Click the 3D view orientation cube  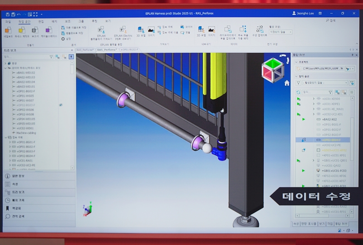point(273,69)
